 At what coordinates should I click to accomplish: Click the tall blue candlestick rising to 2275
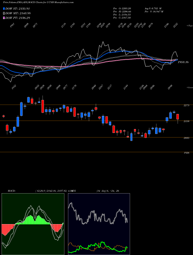pyautogui.click(x=21, y=109)
